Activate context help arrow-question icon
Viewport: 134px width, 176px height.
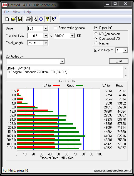(54, 19)
